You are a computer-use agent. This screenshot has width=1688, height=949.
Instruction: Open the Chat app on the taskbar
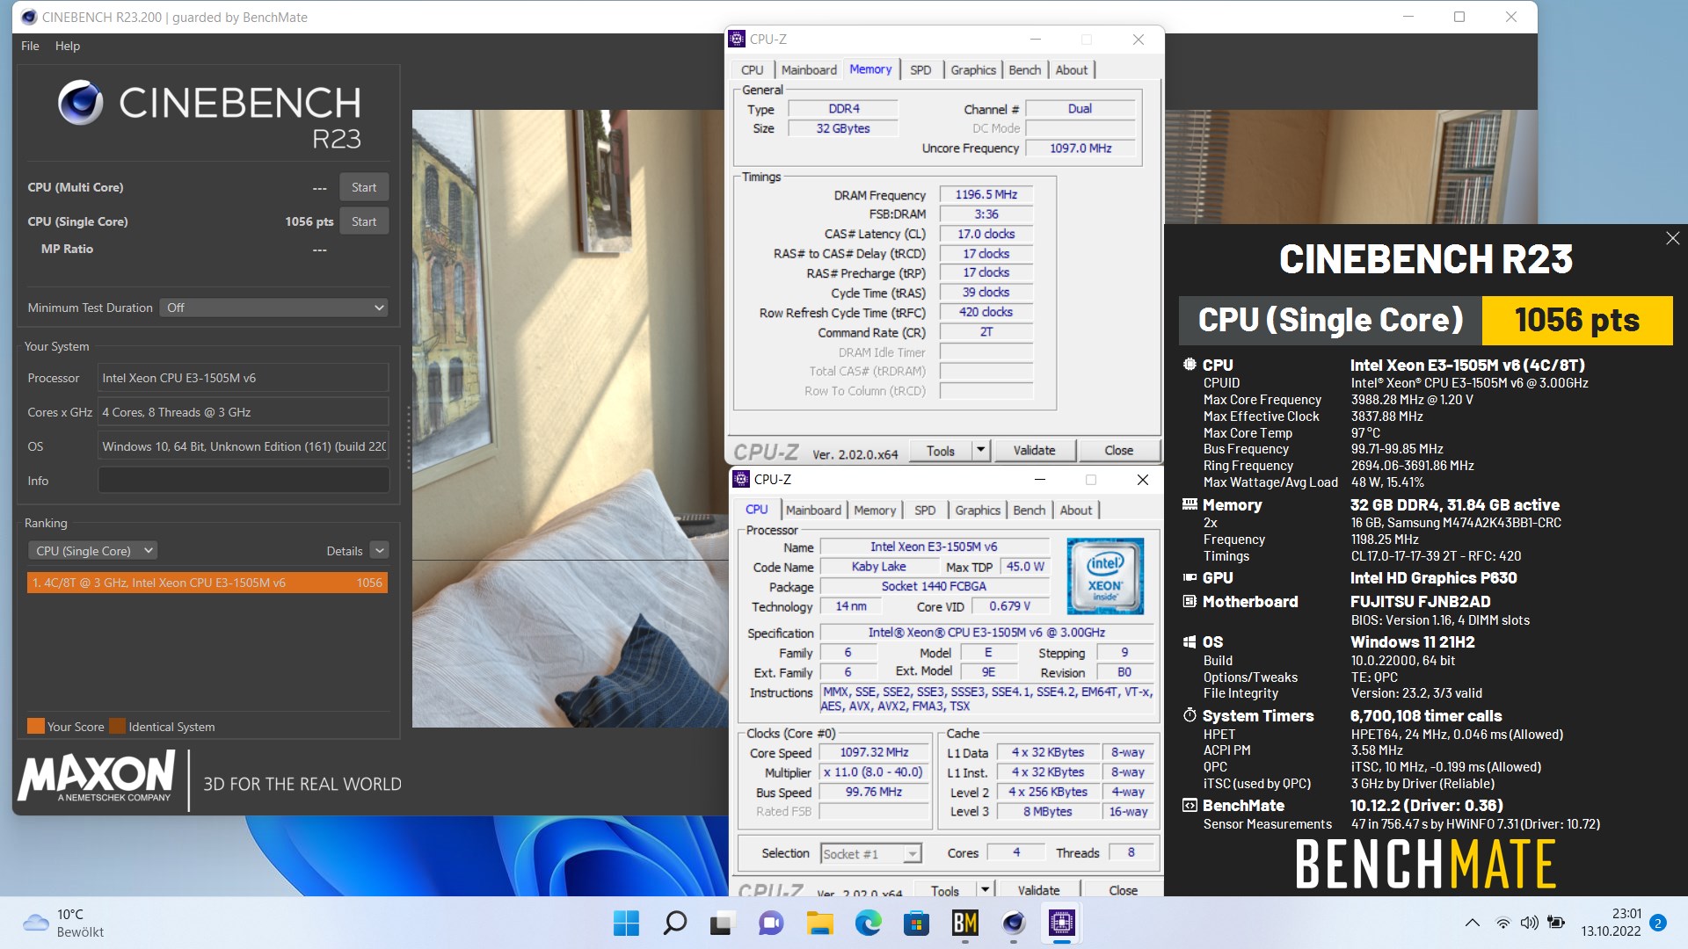(771, 923)
